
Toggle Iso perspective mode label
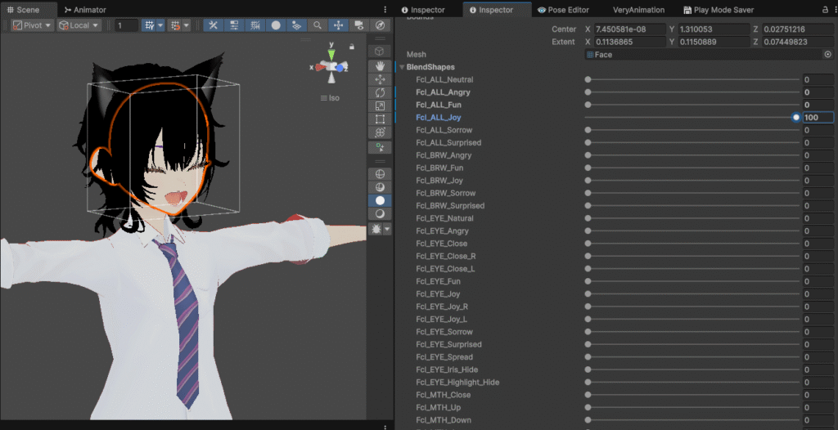tap(333, 98)
